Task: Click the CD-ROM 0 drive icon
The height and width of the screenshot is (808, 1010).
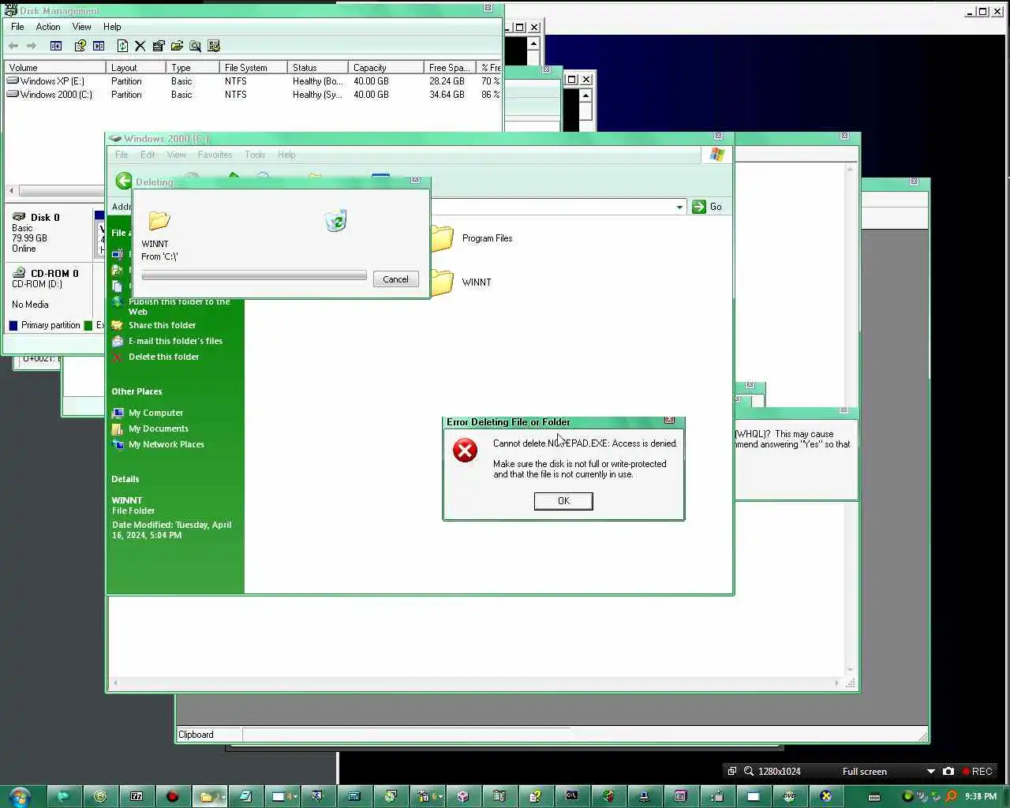Action: point(19,273)
